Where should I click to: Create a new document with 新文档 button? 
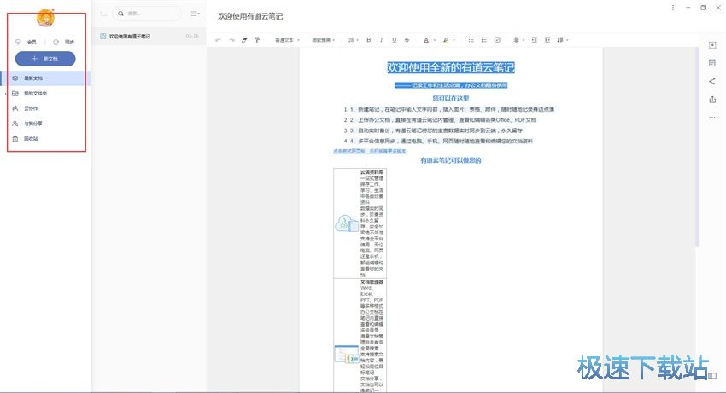pyautogui.click(x=45, y=59)
